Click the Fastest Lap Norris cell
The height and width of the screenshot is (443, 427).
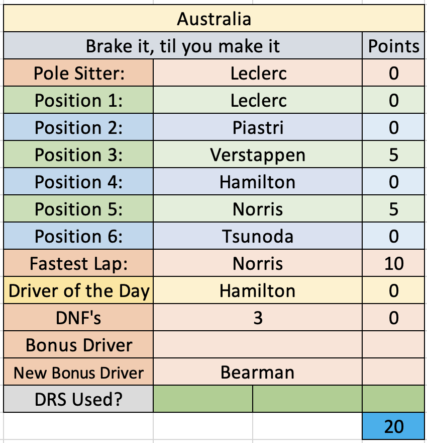(258, 263)
